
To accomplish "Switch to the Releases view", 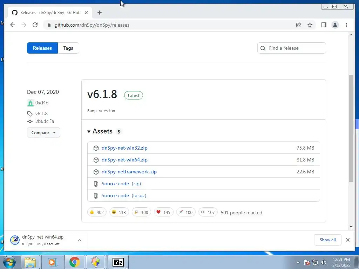I will 42,48.
